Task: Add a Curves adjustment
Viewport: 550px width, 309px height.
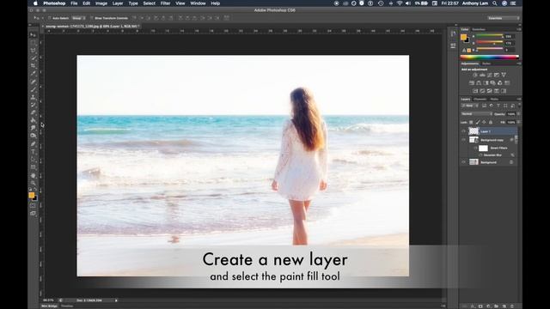Action: click(x=489, y=75)
